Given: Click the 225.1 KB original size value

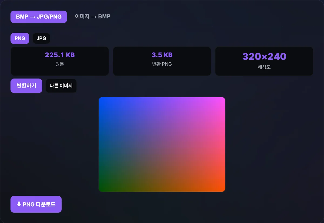Looking at the screenshot, I should [x=60, y=55].
